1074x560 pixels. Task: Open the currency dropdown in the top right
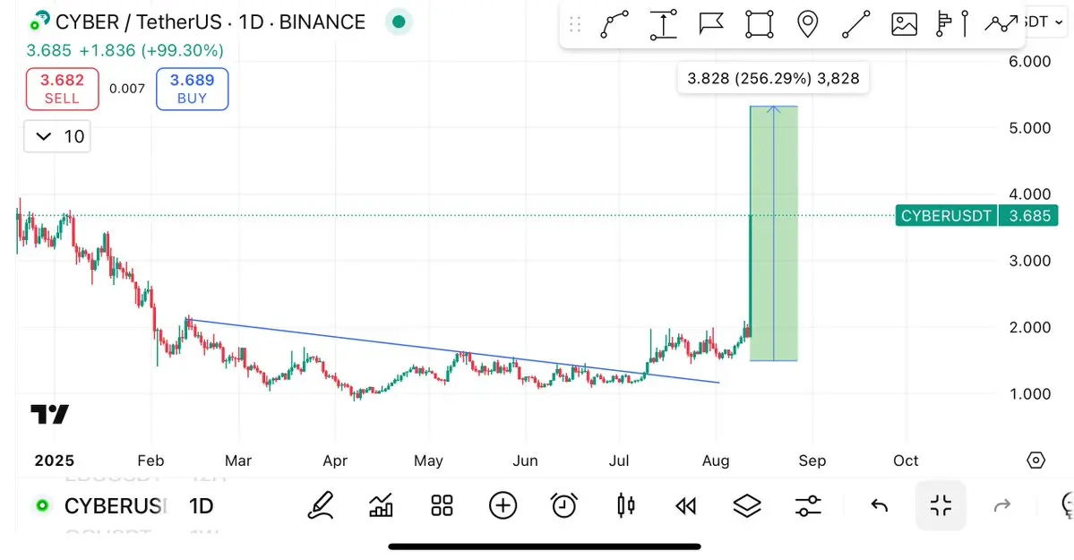[1045, 22]
